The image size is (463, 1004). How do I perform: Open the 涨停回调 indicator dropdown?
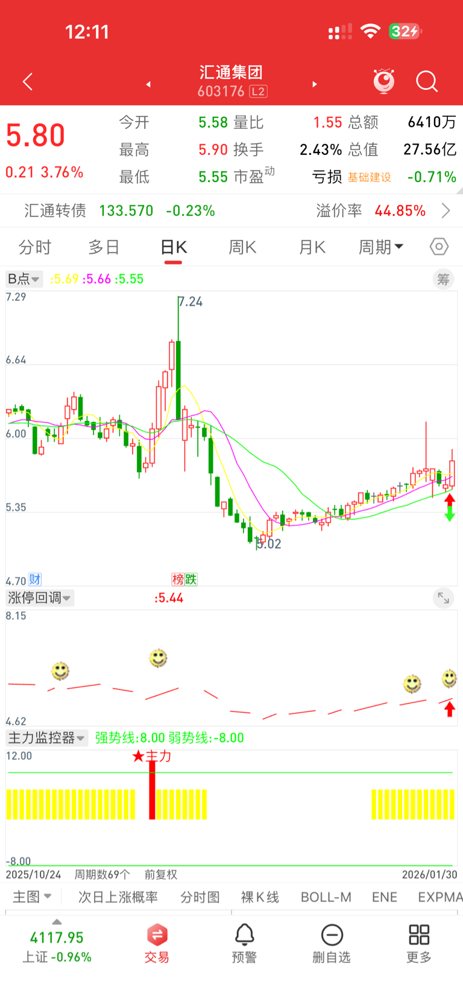point(40,598)
